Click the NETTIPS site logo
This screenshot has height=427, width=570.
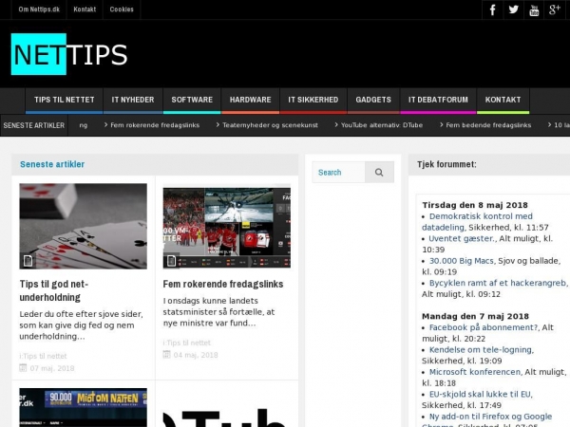(69, 54)
